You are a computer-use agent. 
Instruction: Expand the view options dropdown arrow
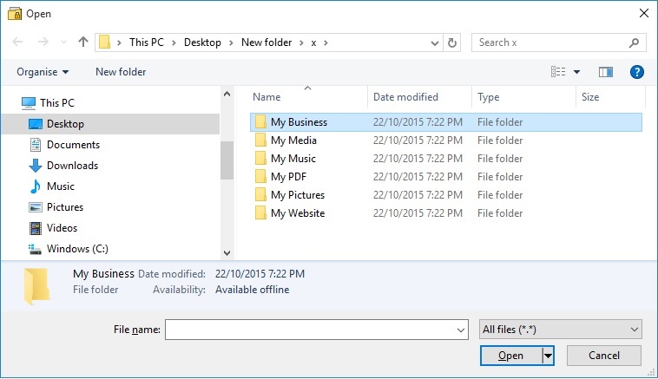pos(577,72)
